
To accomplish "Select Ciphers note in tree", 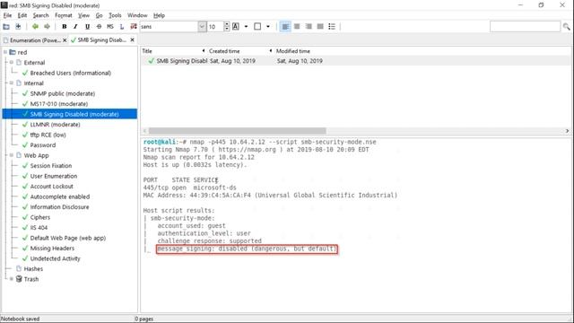I will [x=40, y=217].
